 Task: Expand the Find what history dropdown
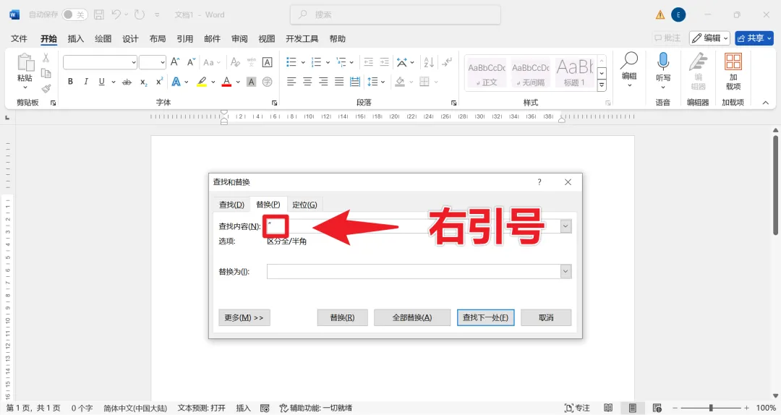(x=566, y=226)
